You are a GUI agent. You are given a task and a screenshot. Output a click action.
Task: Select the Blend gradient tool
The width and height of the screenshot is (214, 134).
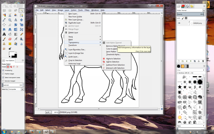click(x=16, y=34)
